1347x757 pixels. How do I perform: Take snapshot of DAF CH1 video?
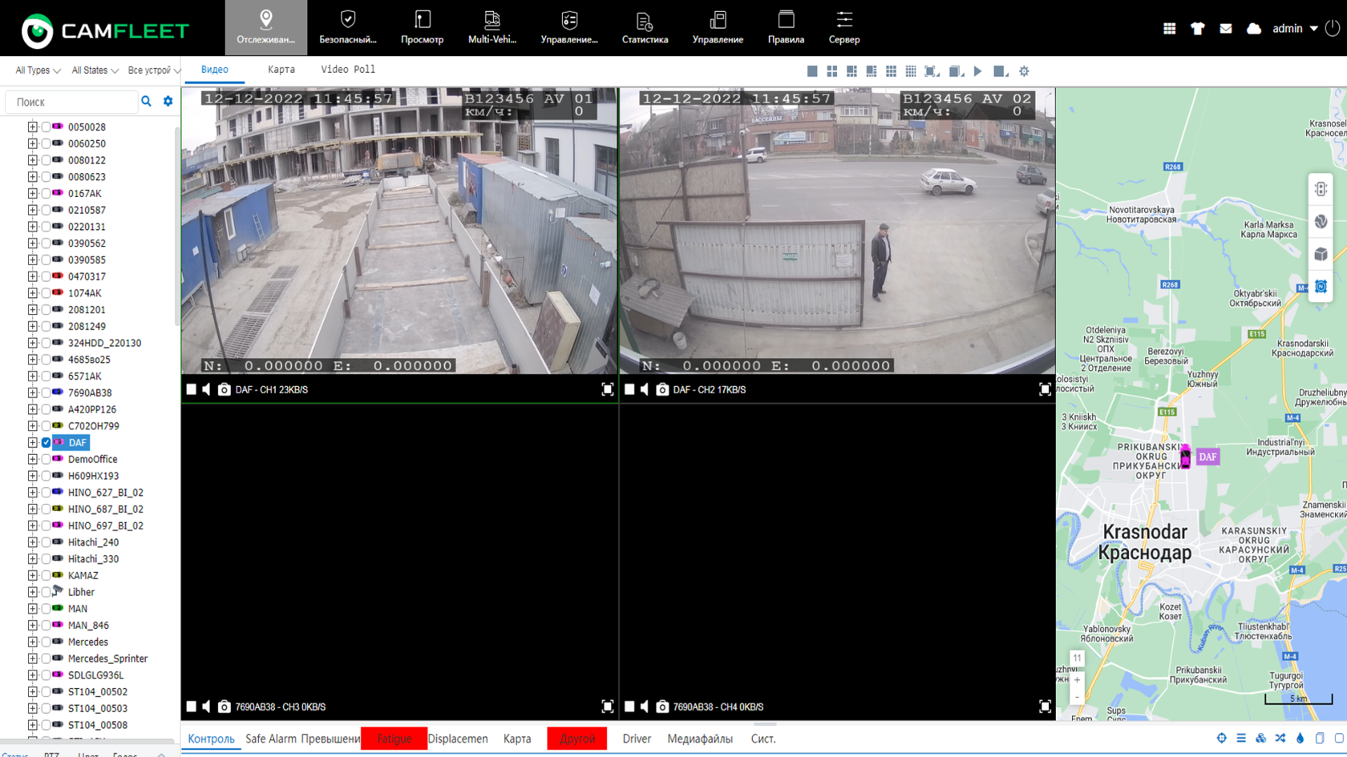pos(224,390)
